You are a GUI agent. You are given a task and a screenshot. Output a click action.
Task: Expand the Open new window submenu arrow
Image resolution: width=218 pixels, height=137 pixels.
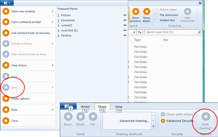(53, 11)
